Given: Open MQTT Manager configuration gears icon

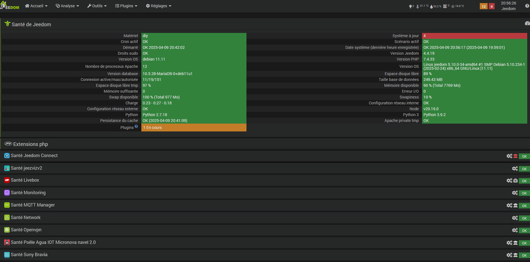Looking at the screenshot, I should [509, 205].
